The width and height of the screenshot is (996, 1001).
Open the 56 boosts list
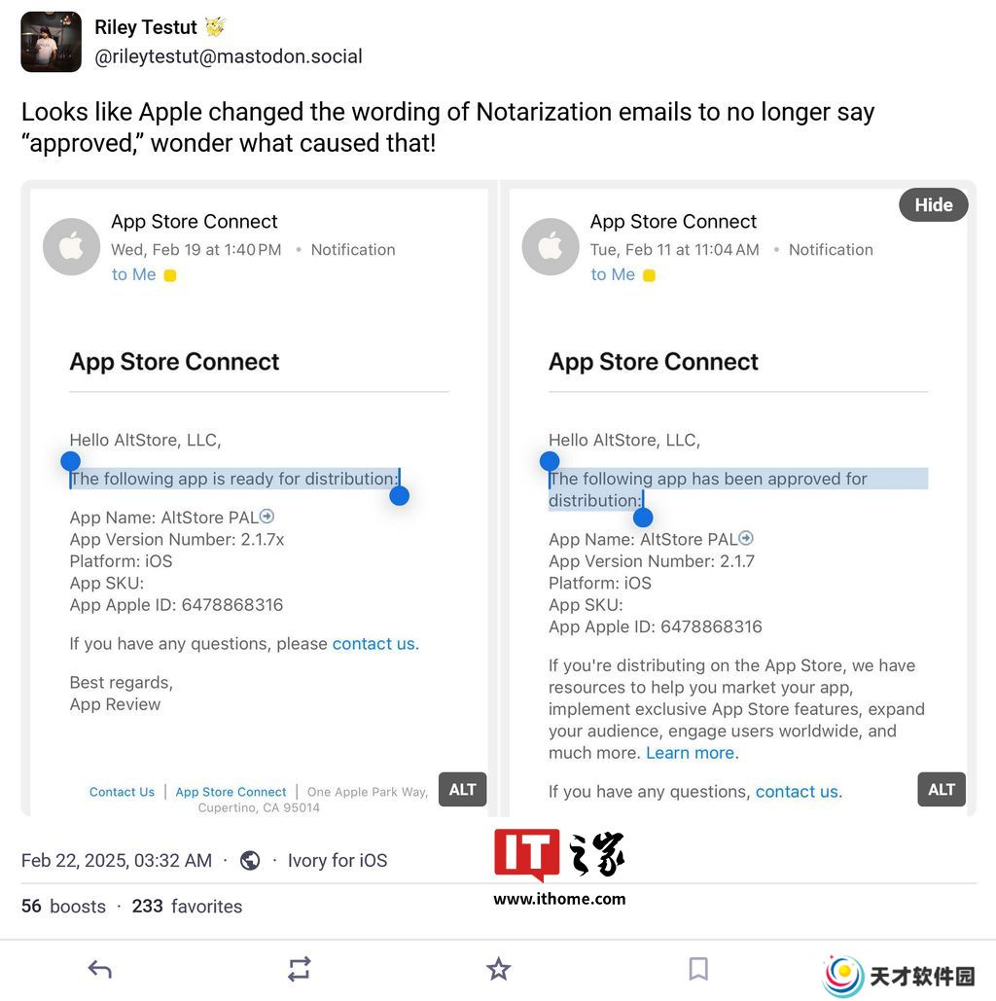(63, 906)
